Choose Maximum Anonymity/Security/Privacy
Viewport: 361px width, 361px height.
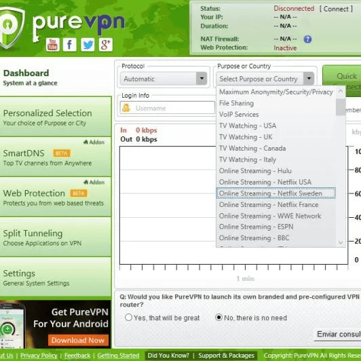click(x=275, y=92)
